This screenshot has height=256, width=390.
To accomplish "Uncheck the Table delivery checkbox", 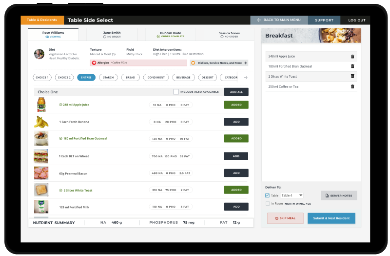I will 267,195.
